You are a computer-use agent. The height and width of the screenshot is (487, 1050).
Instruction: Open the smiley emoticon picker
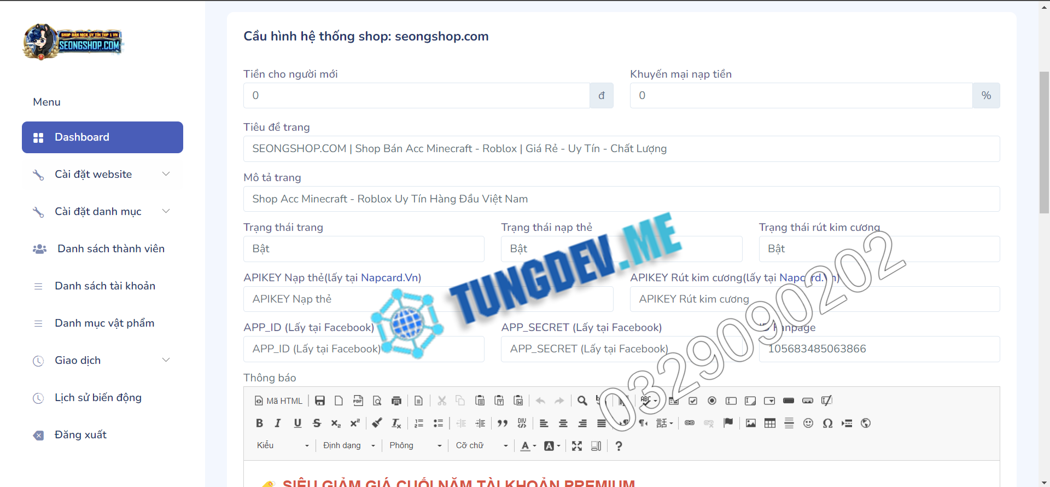tap(808, 423)
